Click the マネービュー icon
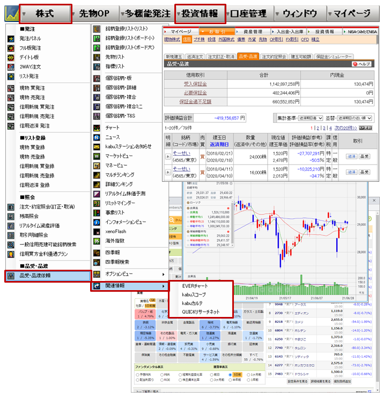The image size is (383, 399). tap(97, 166)
